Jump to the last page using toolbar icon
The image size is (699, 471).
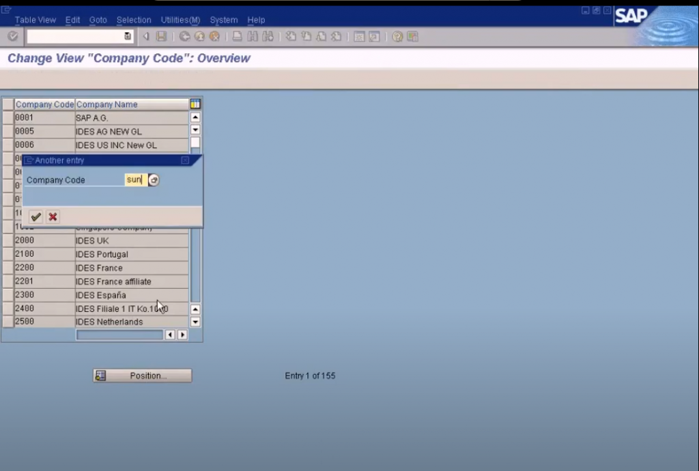tap(336, 37)
